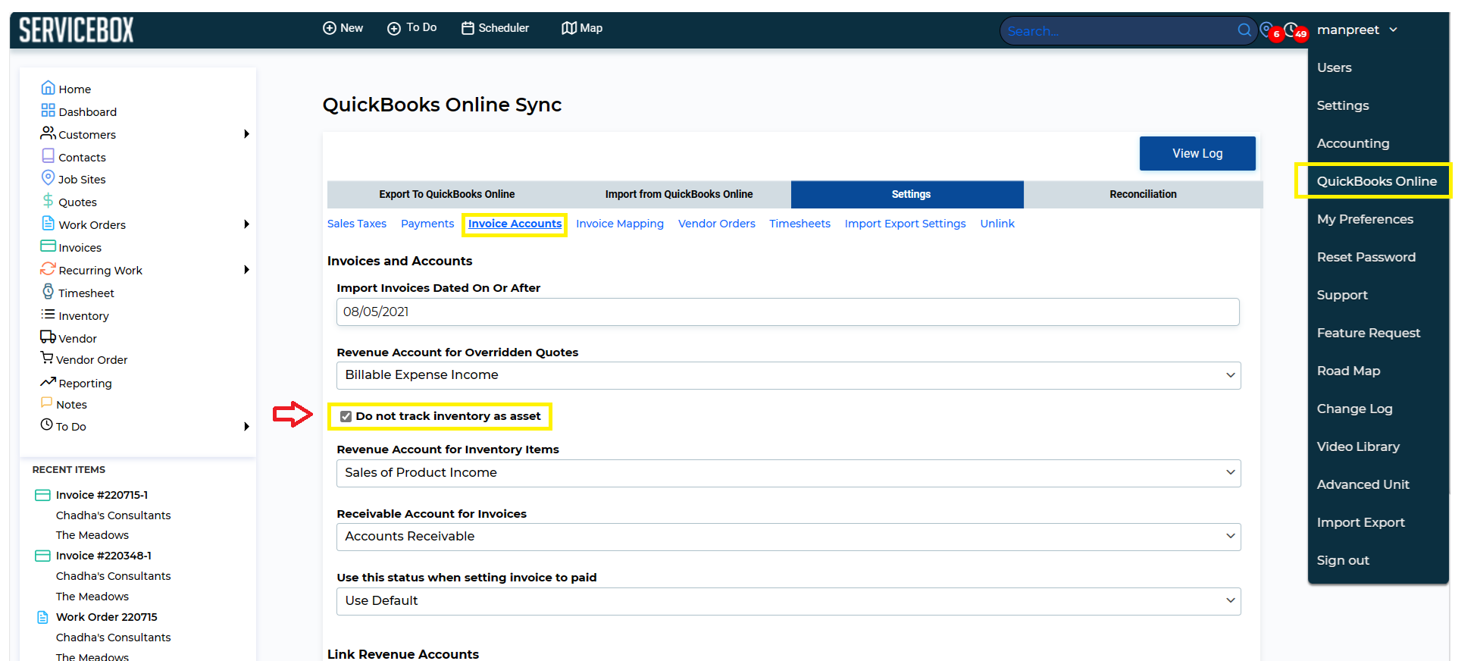Open the Reconciliation tab

(x=1143, y=194)
